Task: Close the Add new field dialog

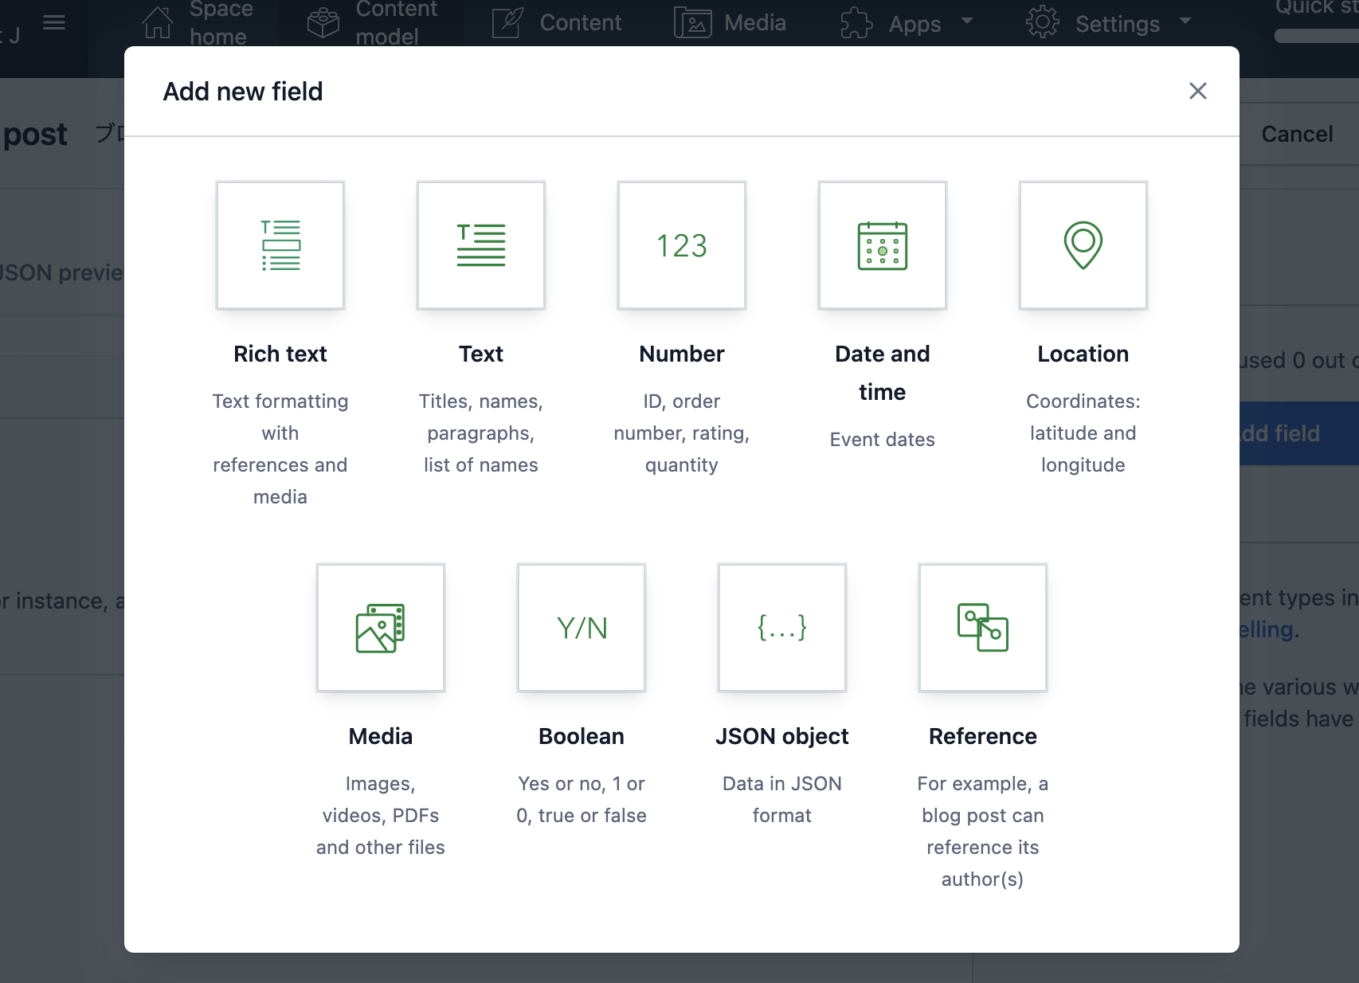Action: pyautogui.click(x=1198, y=91)
